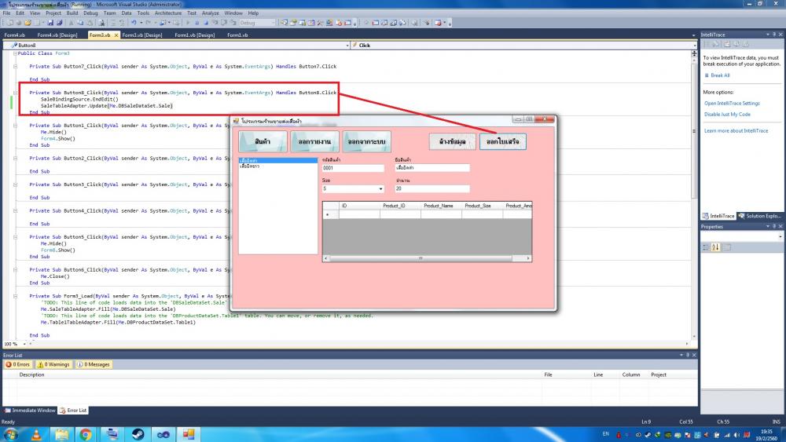Click the taskbar computer monitor icon
Viewport: 786px width, 442px height.
(x=112, y=434)
